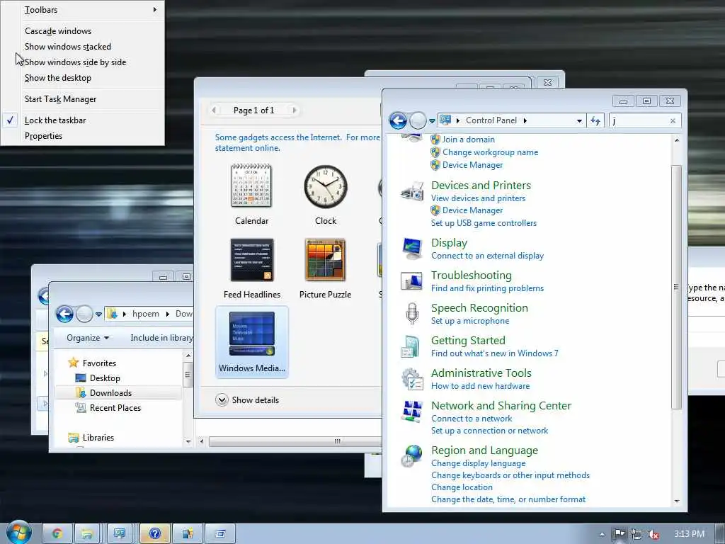The height and width of the screenshot is (544, 725).
Task: Open Set up a connection or network
Action: coord(489,431)
